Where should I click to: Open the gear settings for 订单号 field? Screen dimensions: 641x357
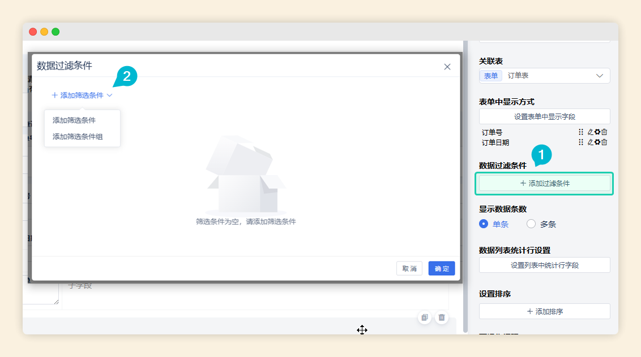[x=597, y=132]
